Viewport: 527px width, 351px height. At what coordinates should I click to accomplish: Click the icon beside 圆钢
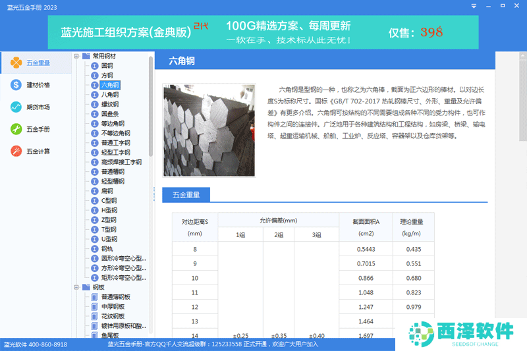(x=95, y=66)
